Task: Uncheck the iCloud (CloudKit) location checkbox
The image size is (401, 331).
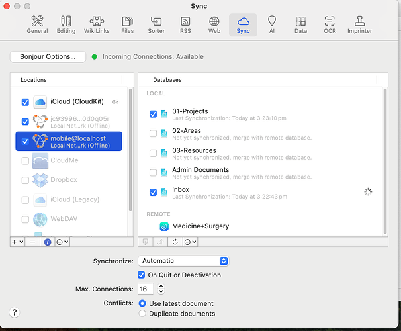Action: 25,103
